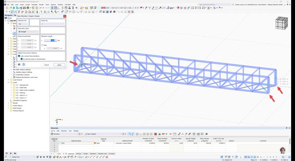The height and width of the screenshot is (161, 295).
Task: Click the search icon in New Member dialog
Action: pos(19,65)
